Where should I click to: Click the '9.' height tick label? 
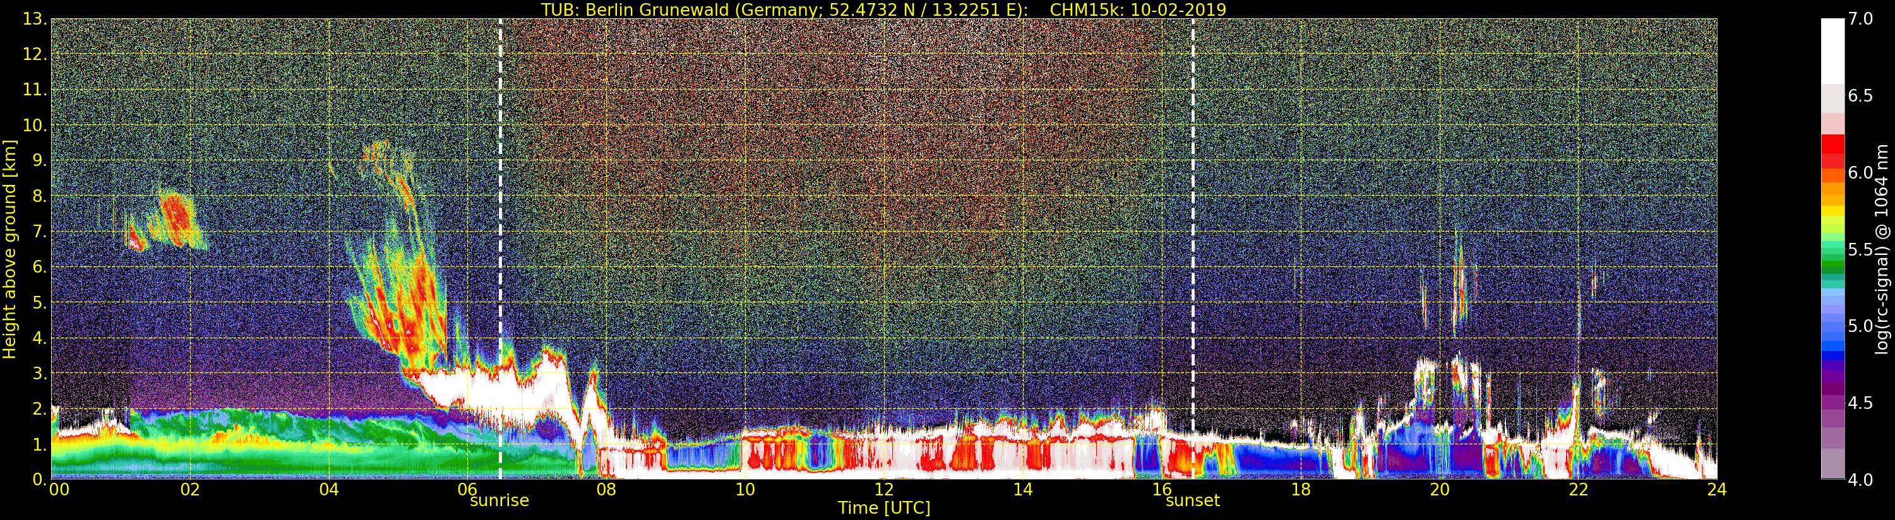pos(40,160)
